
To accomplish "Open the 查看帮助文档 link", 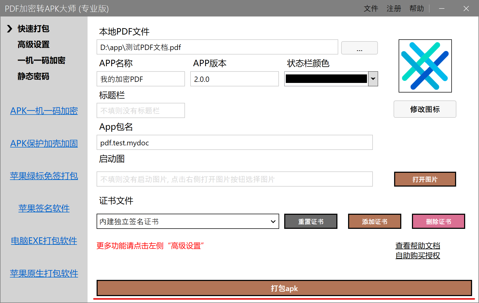I will coord(418,245).
